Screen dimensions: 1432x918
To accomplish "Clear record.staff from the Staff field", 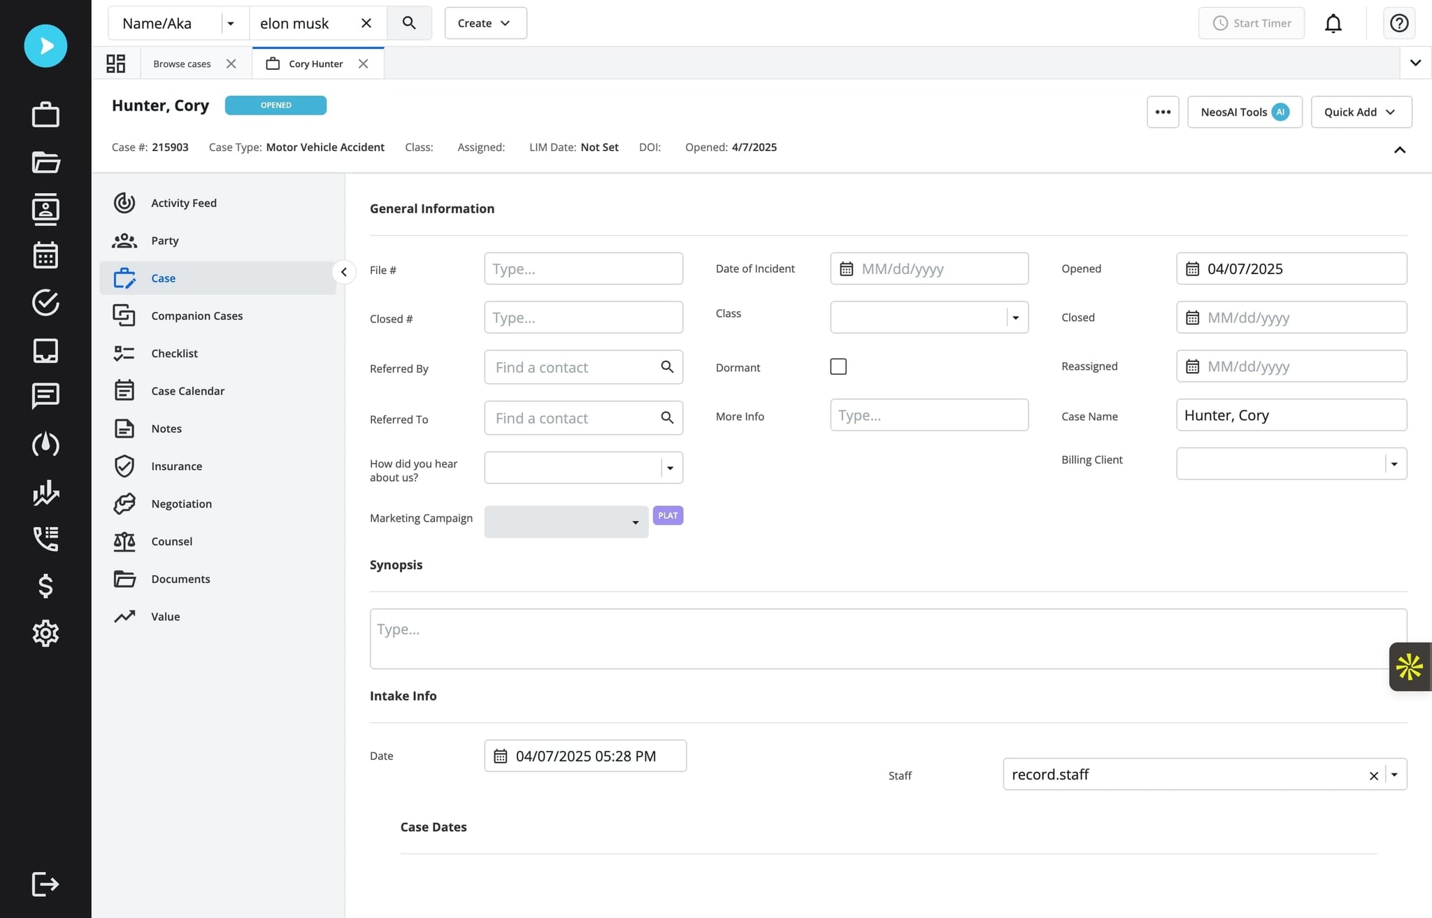I will (1373, 775).
